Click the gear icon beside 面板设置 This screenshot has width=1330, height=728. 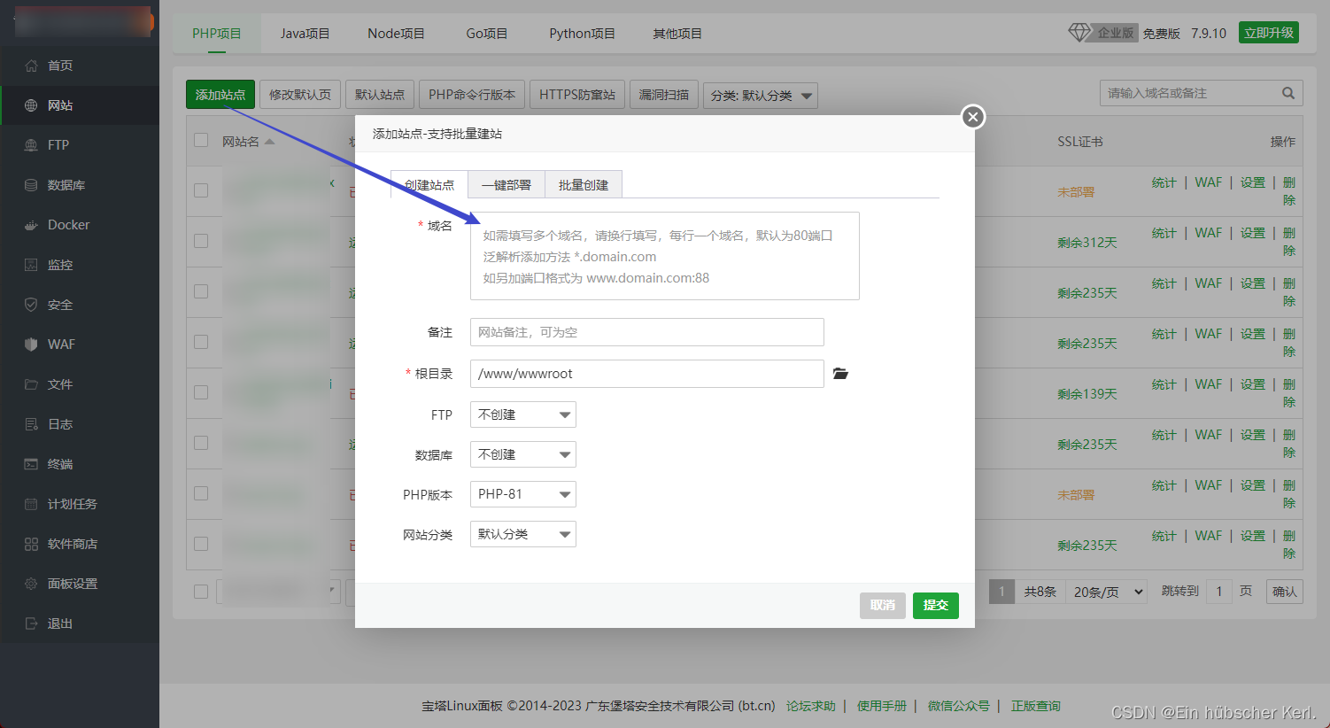click(31, 584)
